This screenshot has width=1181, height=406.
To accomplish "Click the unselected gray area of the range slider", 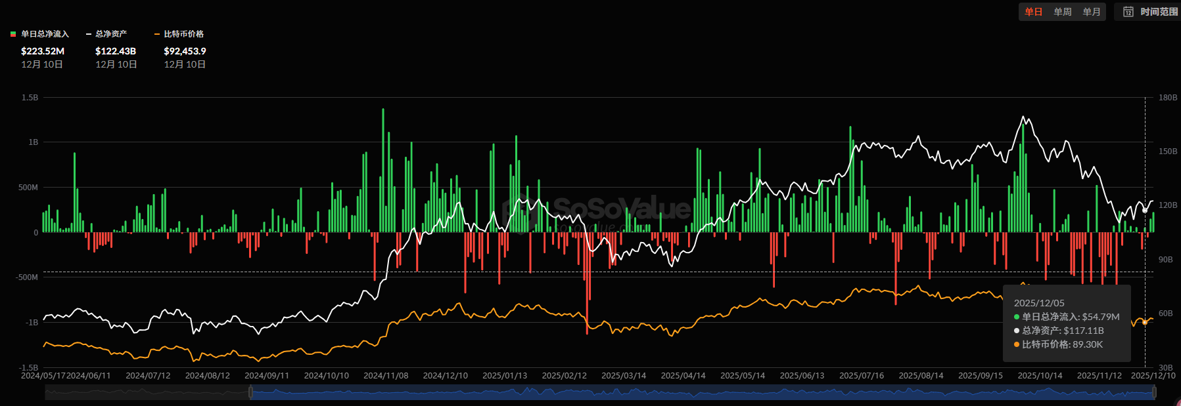I will pos(145,393).
